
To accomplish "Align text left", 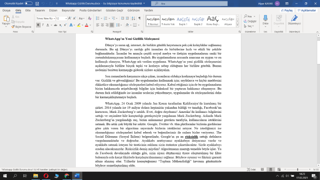I will (97, 25).
